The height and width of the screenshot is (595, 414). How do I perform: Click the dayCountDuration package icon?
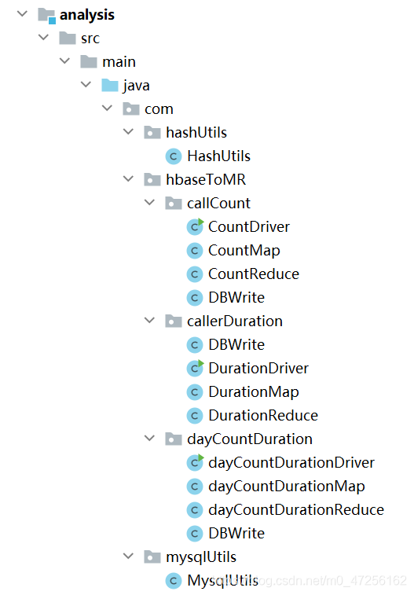point(174,439)
